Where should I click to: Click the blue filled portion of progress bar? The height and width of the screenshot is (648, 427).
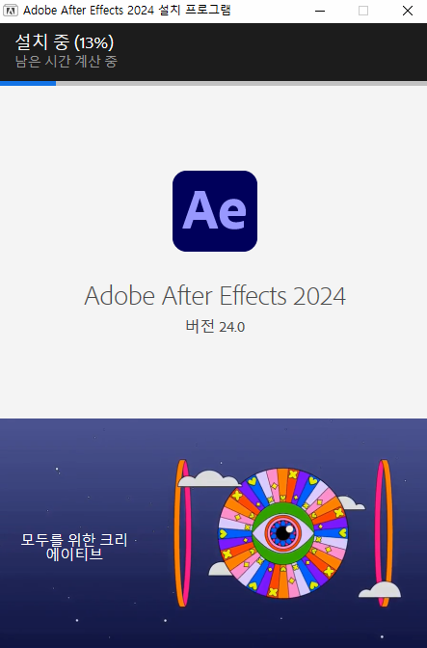coord(28,84)
